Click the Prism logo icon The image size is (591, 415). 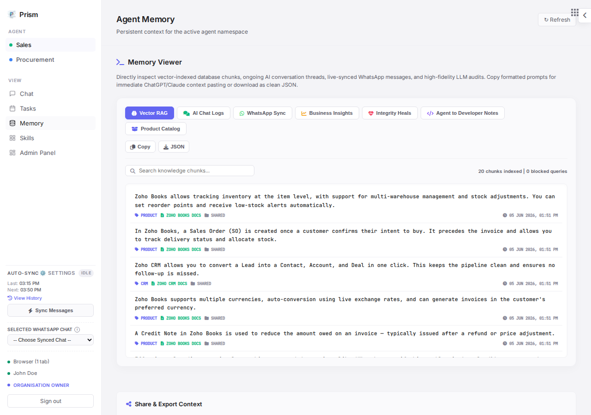point(12,15)
